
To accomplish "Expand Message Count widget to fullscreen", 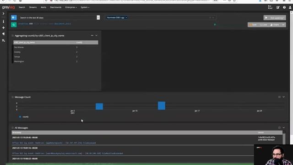I will (x=279, y=97).
